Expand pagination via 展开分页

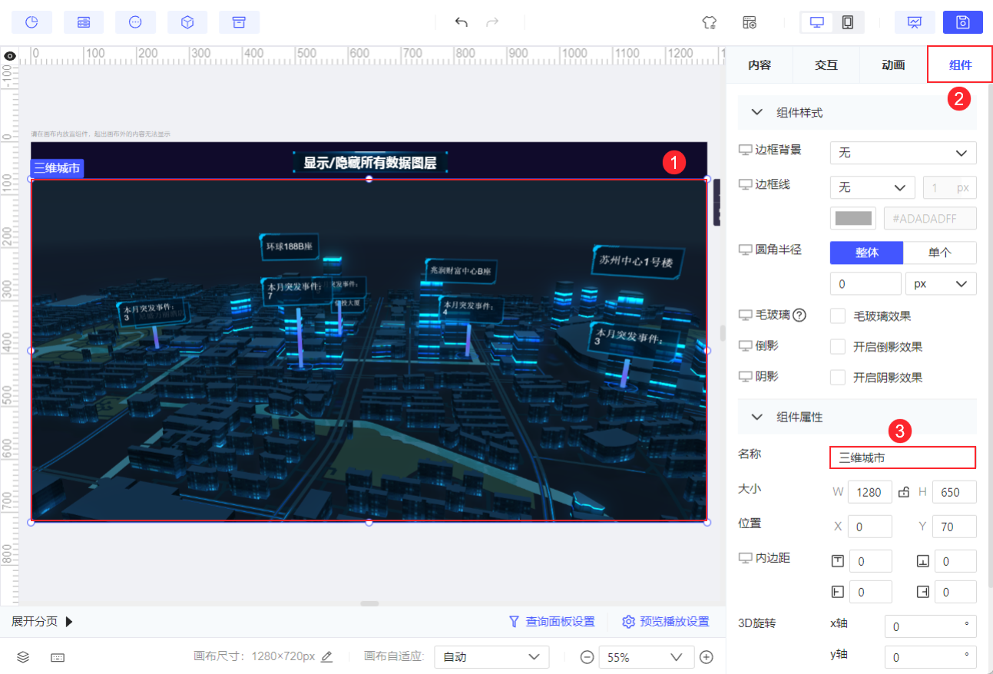click(42, 622)
